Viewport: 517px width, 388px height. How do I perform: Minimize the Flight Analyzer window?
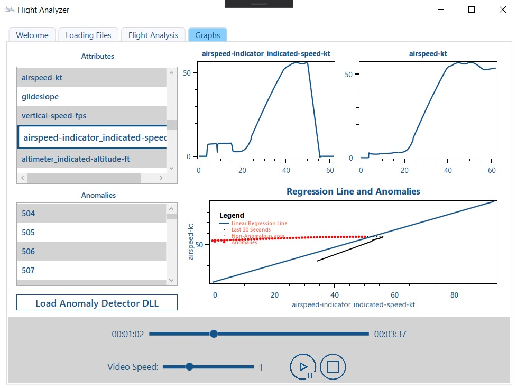(x=441, y=10)
